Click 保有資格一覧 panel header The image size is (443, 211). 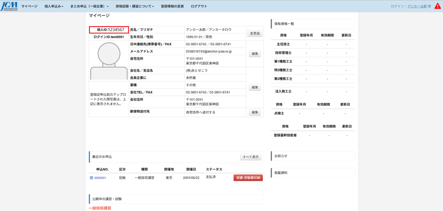pyautogui.click(x=313, y=24)
